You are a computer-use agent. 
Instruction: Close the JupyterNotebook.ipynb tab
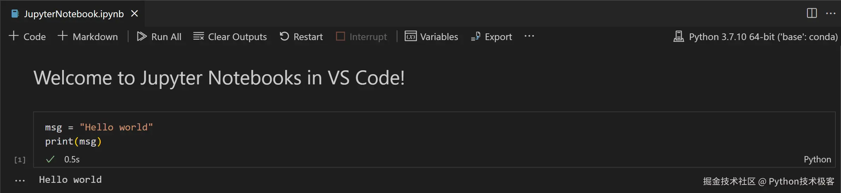point(134,14)
